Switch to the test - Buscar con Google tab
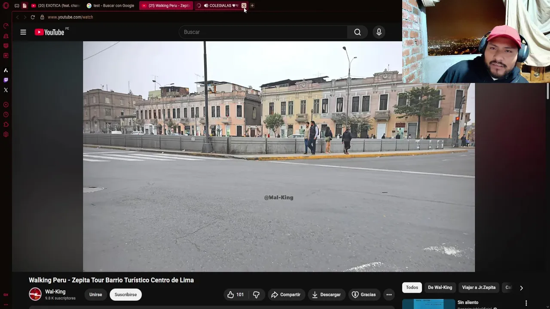Image resolution: width=550 pixels, height=309 pixels. [x=111, y=6]
